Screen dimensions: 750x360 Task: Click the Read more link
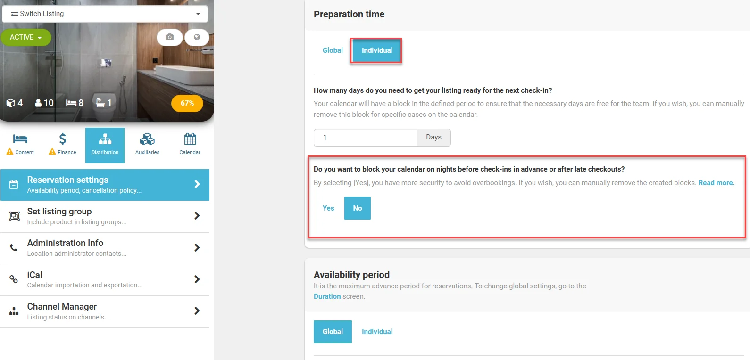click(x=716, y=183)
